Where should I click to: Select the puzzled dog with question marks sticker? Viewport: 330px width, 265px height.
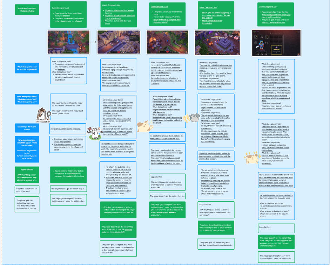coord(194,118)
